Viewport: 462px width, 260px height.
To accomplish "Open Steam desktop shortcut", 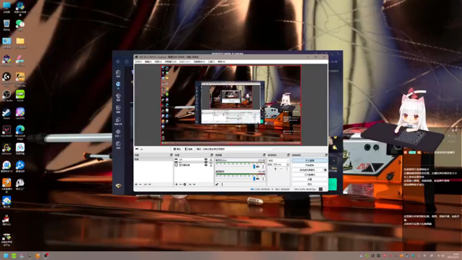I will [6, 114].
